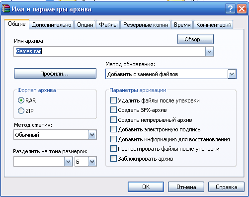Enable Удалить файлы после упаковки checkbox
249x197 pixels.
point(113,100)
